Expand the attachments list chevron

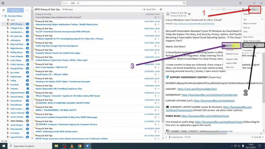(166, 137)
